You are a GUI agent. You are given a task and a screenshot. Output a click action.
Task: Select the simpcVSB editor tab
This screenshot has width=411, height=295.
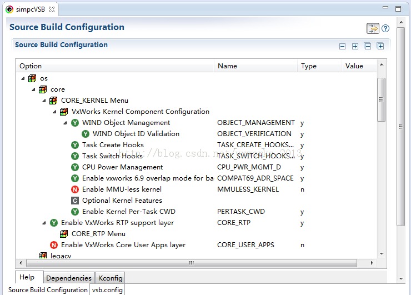31,9
